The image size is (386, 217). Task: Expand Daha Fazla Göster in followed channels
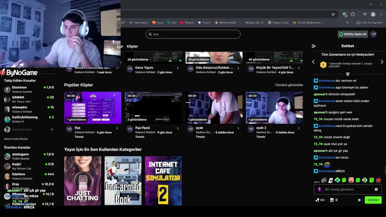16,139
